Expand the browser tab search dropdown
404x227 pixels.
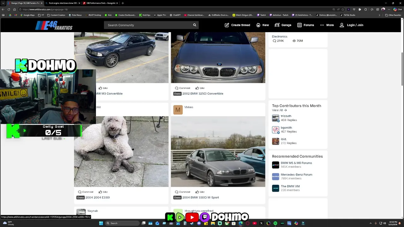(x=3, y=3)
